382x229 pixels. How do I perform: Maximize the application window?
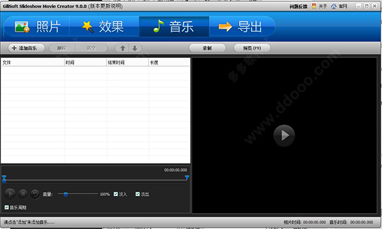tap(367, 6)
